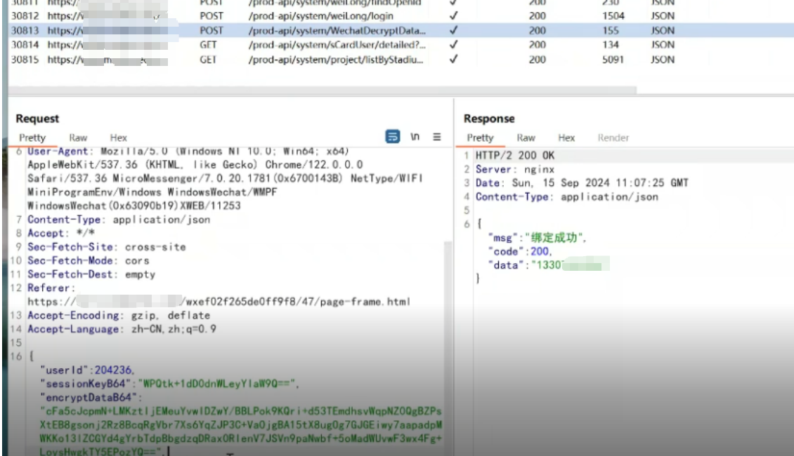Click the "code" 200 line in response
The width and height of the screenshot is (794, 456).
pyautogui.click(x=520, y=251)
